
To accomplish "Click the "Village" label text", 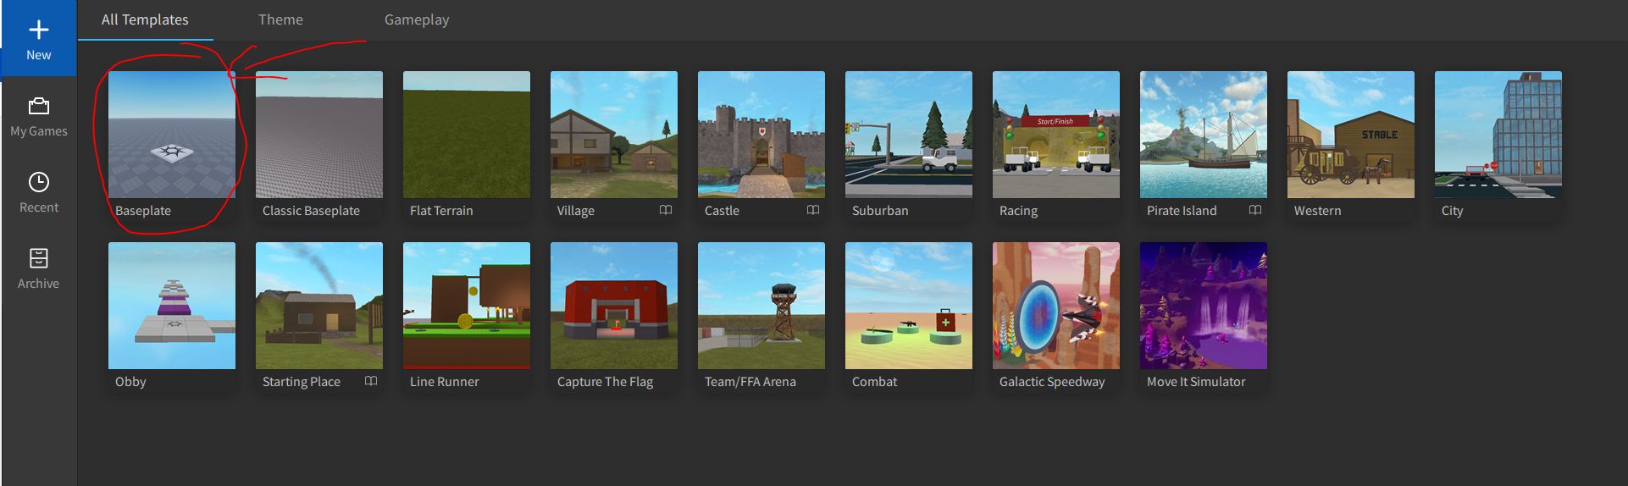I will (575, 211).
